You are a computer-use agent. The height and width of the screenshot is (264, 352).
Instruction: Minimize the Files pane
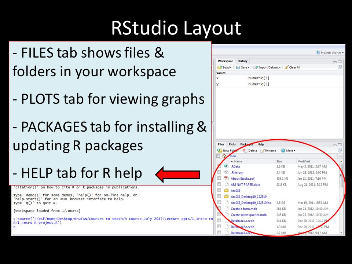click(335, 145)
